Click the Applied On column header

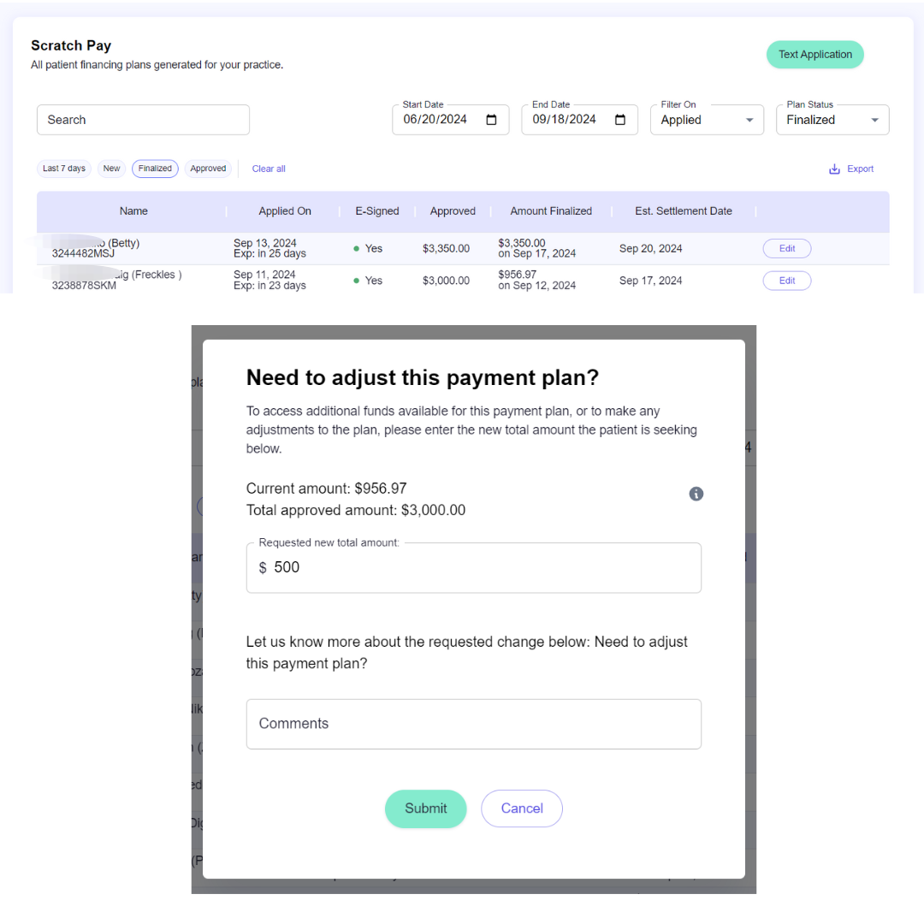[x=285, y=211]
